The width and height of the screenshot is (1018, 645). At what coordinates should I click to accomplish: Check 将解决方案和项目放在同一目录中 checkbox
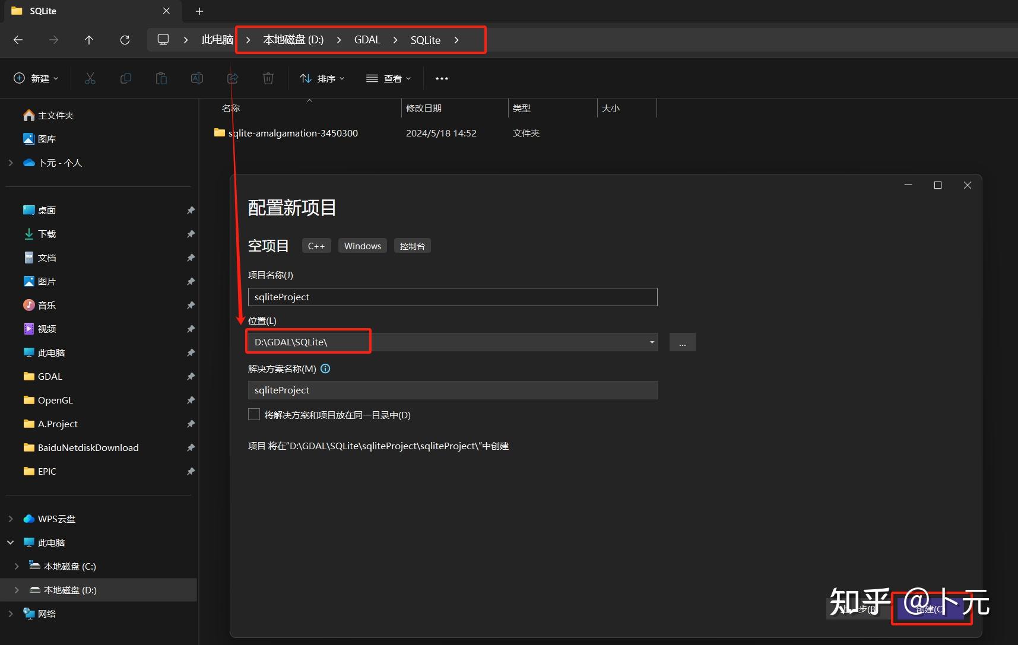pos(254,415)
